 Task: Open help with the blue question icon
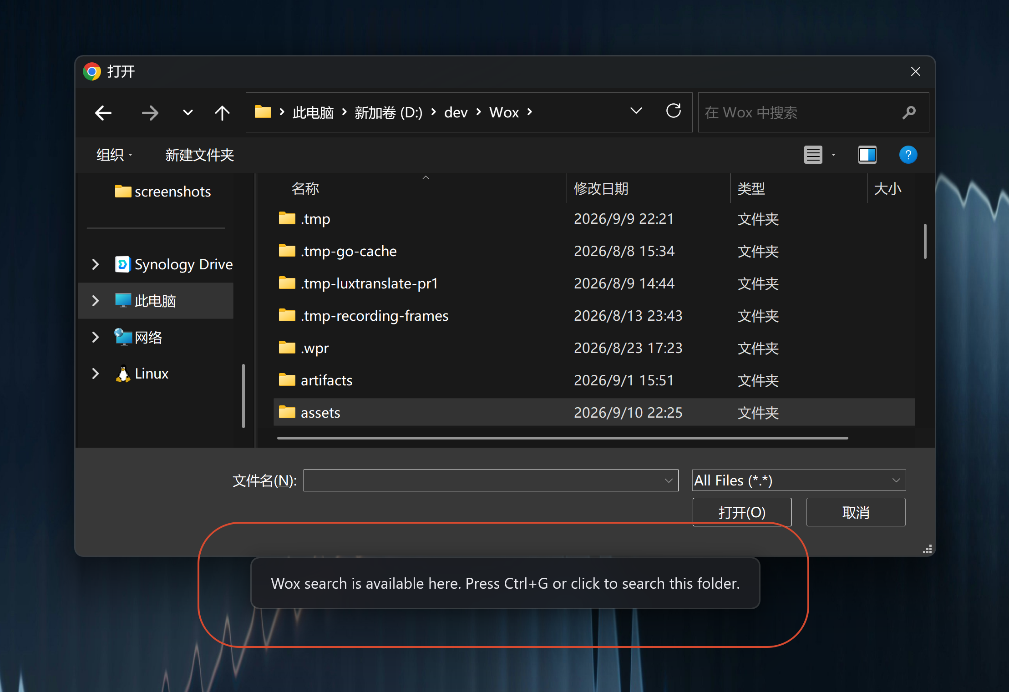tap(908, 155)
